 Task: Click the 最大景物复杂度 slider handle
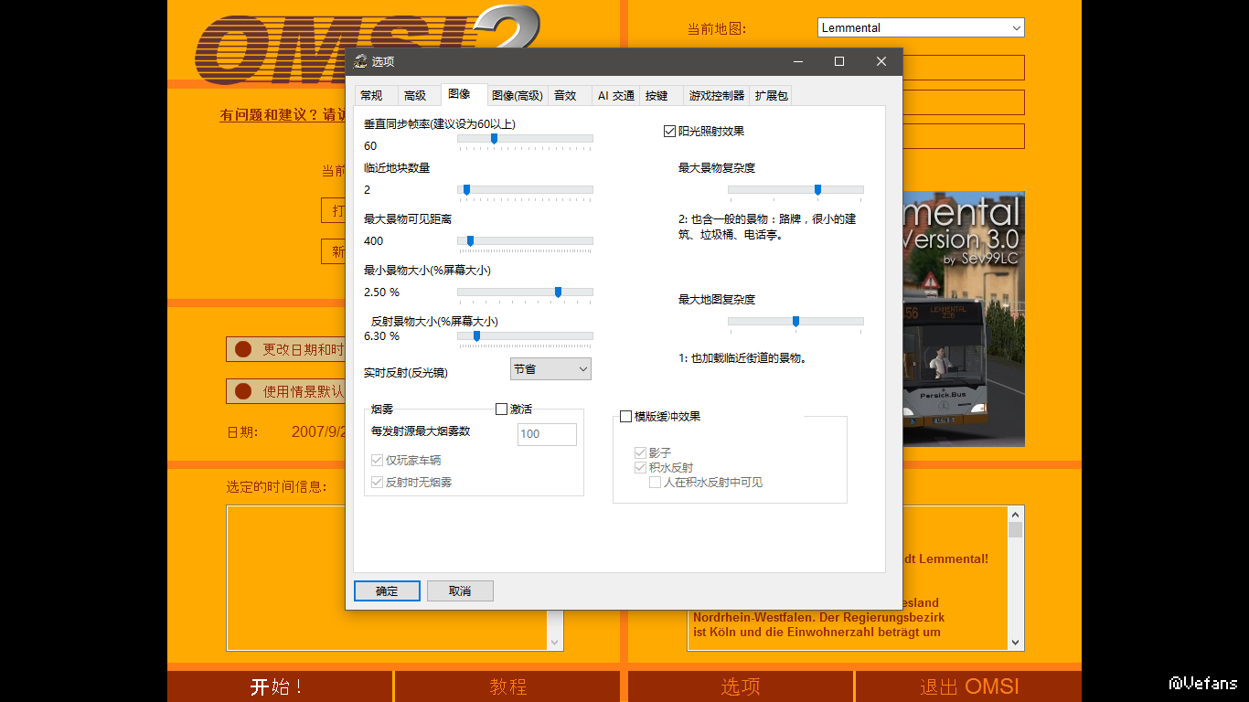coord(817,190)
